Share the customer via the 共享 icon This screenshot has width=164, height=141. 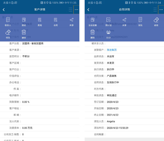(72, 21)
